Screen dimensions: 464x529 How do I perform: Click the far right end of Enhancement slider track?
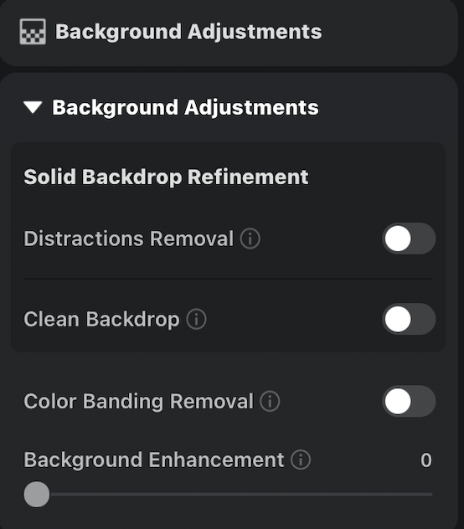tap(430, 494)
